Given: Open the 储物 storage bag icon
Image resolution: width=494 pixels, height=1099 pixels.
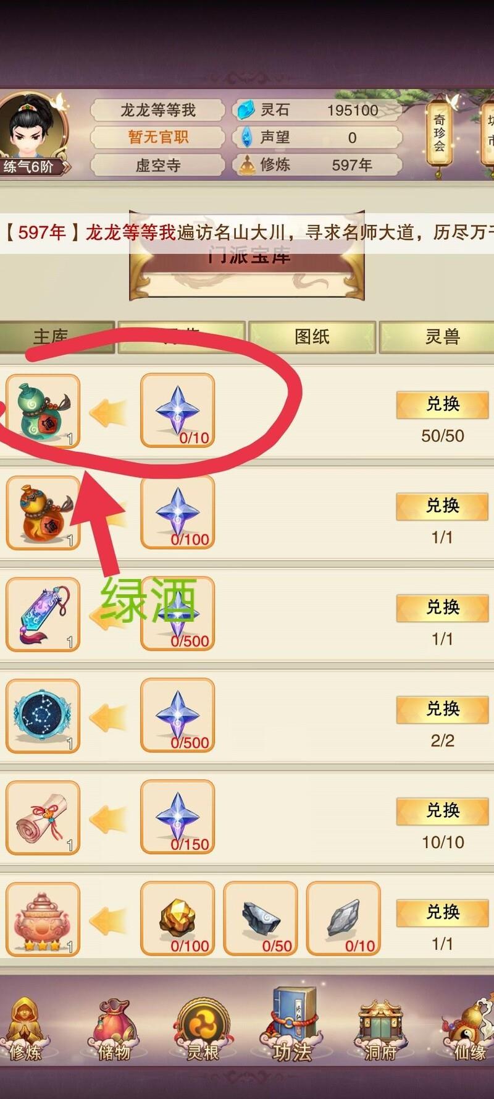Looking at the screenshot, I should [x=114, y=1030].
